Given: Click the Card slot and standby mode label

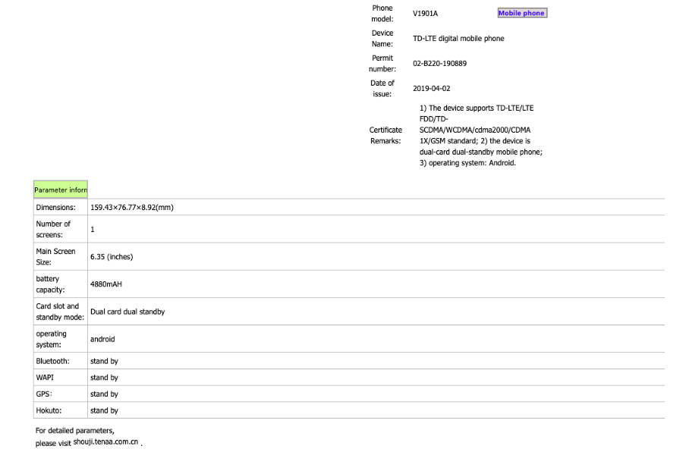Looking at the screenshot, I should 60,312.
